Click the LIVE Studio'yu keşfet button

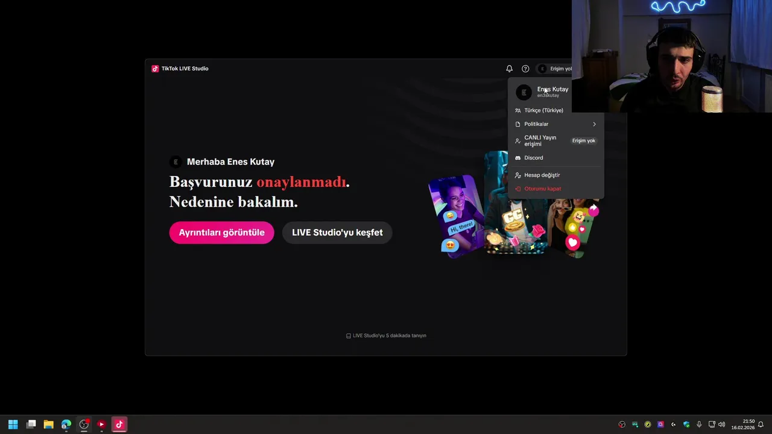coord(337,233)
